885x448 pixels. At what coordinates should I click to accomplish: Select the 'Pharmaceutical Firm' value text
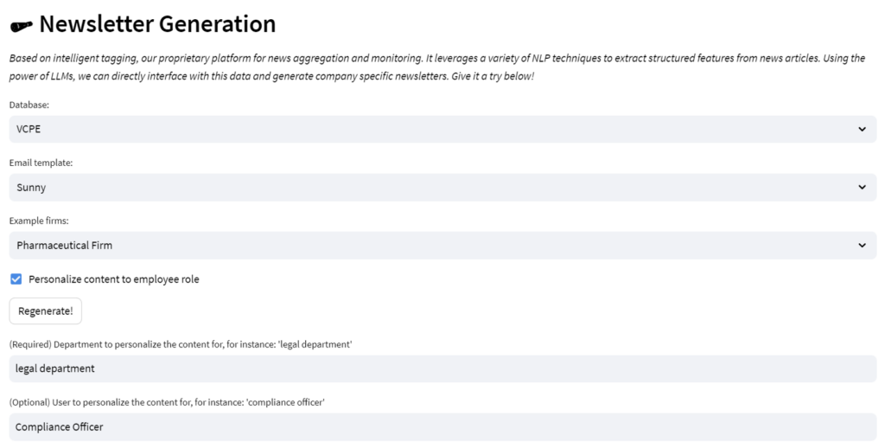tap(64, 245)
